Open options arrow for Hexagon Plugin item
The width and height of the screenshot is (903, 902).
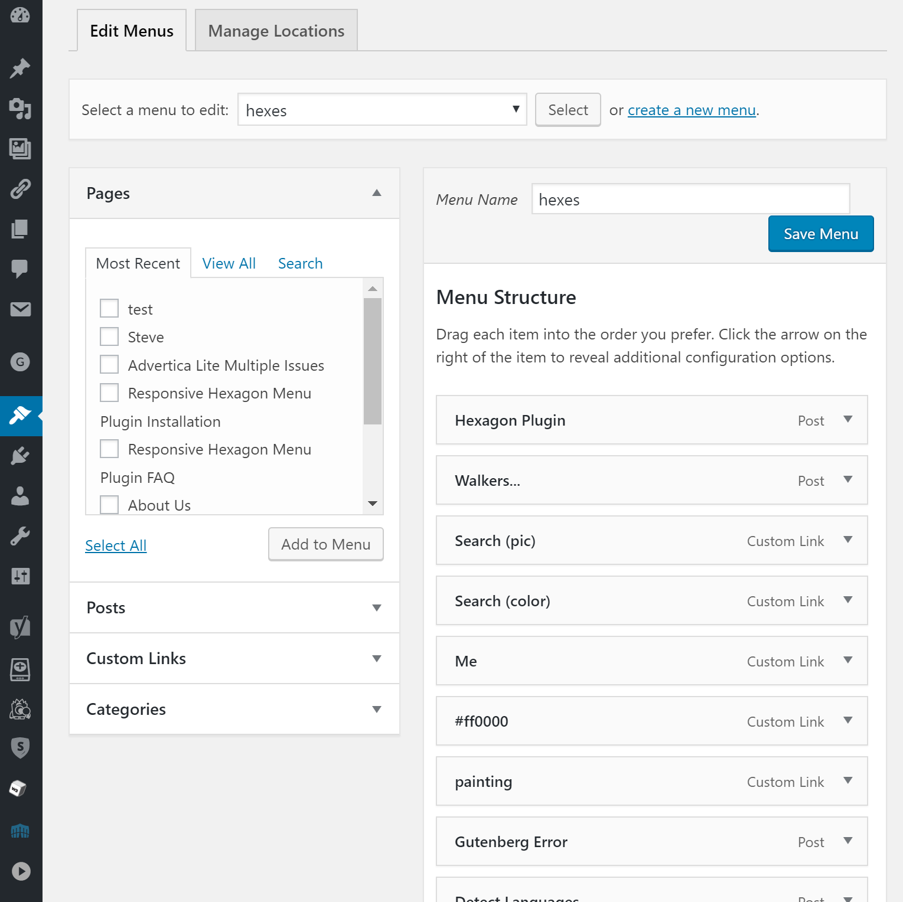point(848,420)
